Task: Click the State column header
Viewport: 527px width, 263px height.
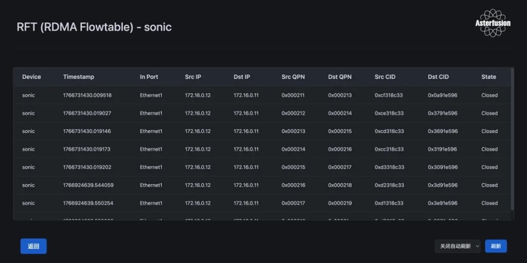Action: point(488,77)
